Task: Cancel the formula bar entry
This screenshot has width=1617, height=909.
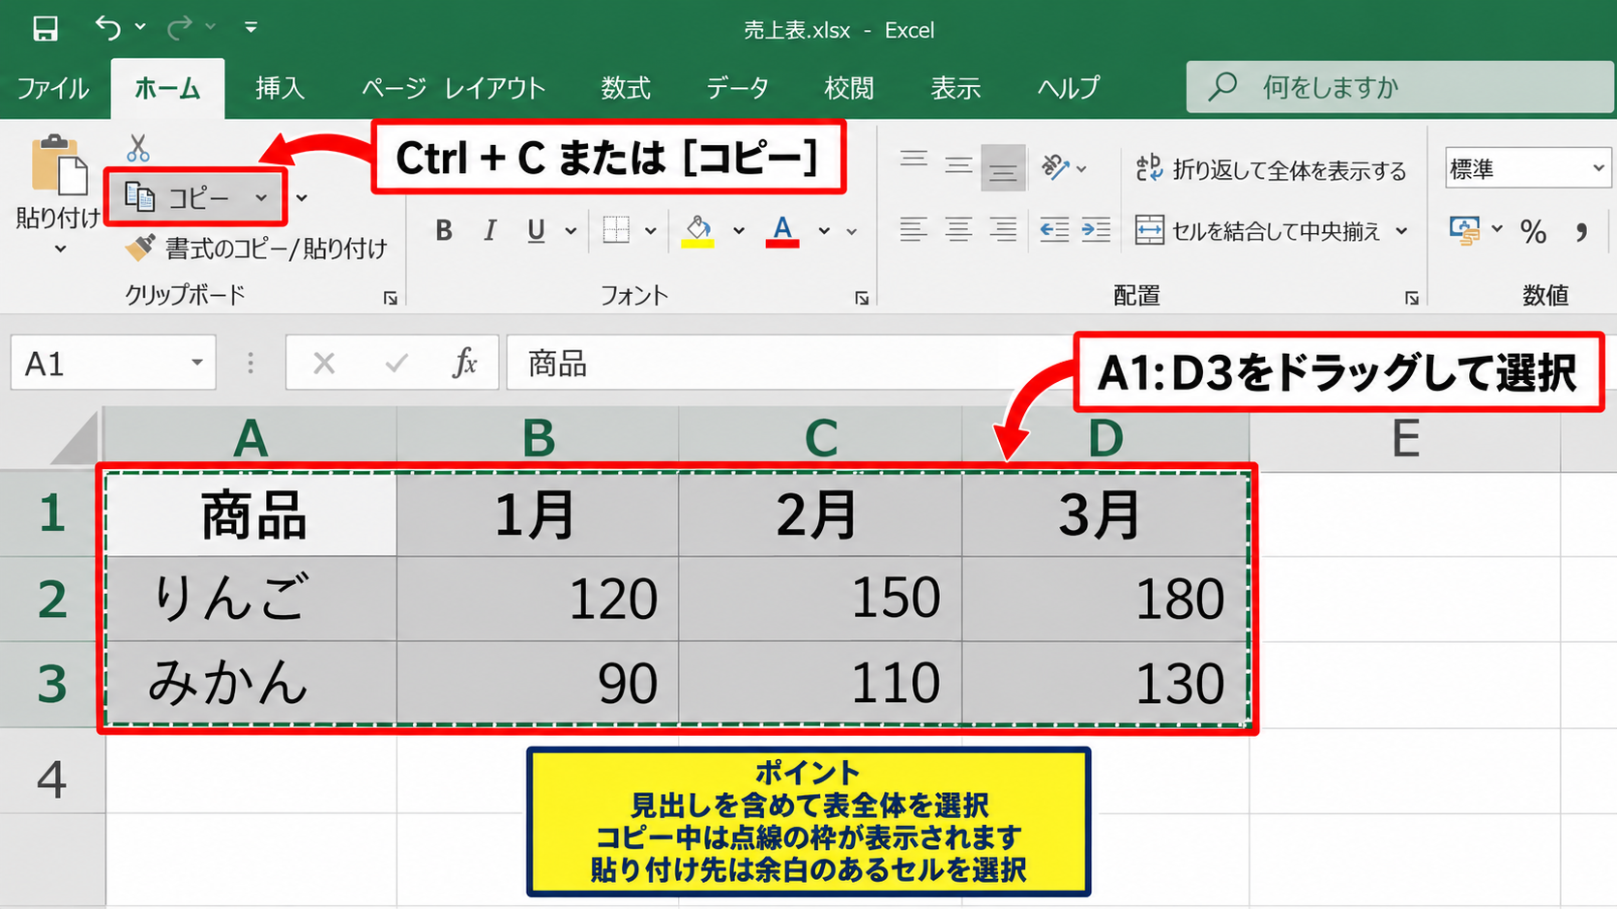Action: [x=324, y=364]
